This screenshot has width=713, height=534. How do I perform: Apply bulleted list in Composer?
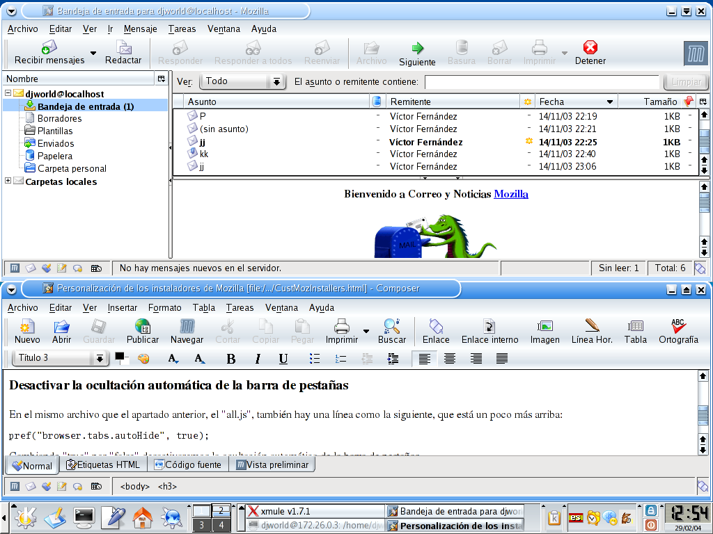click(314, 359)
